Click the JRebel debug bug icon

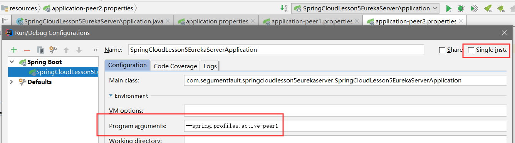pyautogui.click(x=501, y=8)
